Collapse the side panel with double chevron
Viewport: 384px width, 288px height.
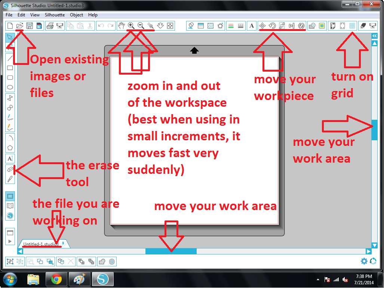coord(374,36)
